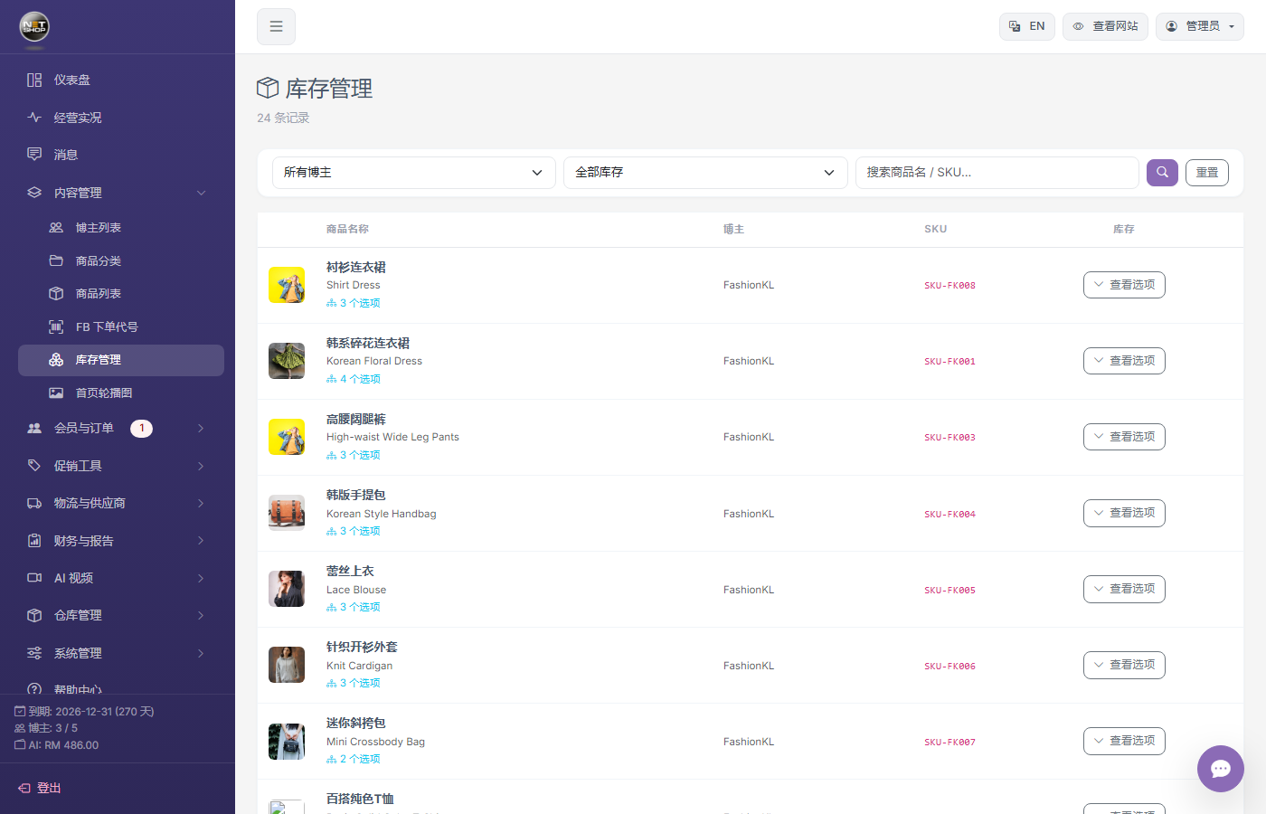Click the 会员与订单 notification badge 1

pyautogui.click(x=142, y=429)
